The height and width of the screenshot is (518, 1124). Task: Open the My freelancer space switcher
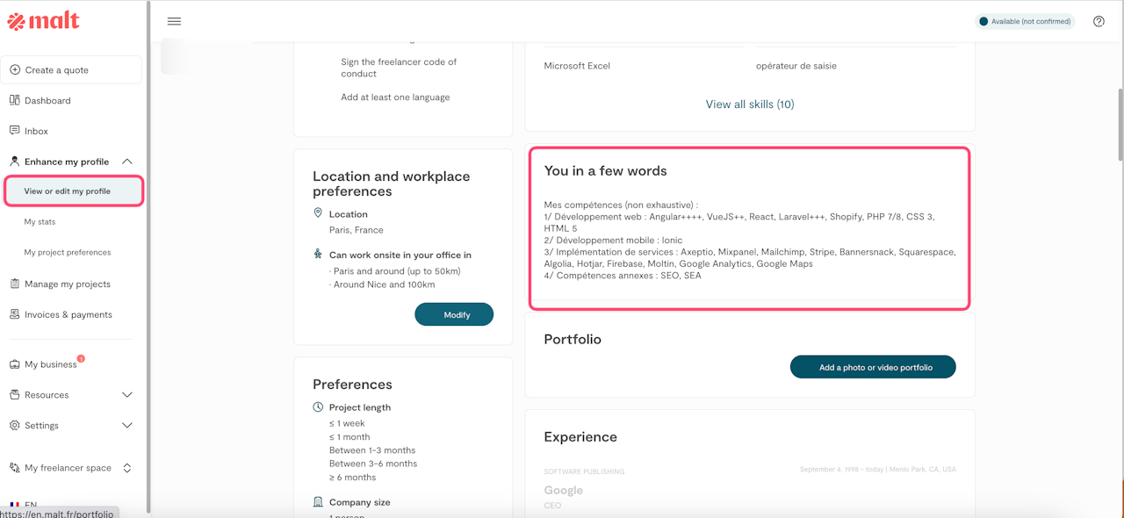(x=127, y=468)
